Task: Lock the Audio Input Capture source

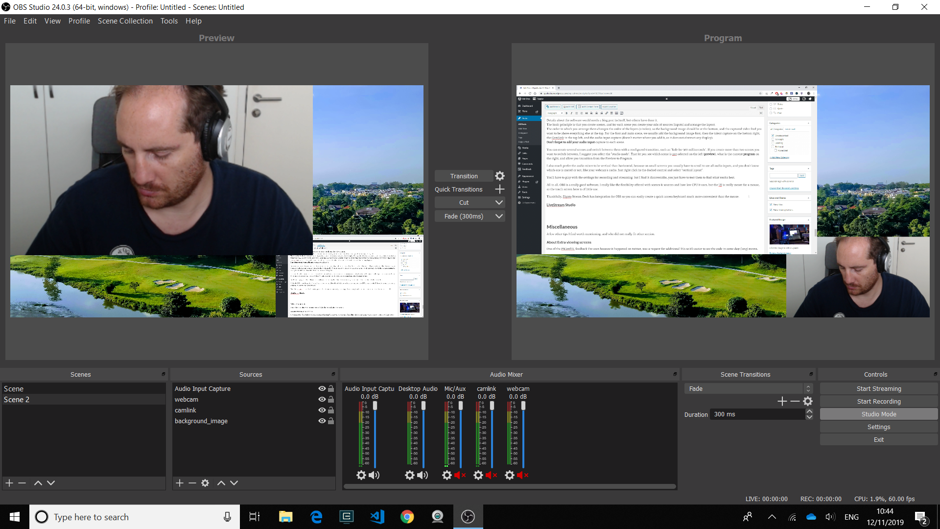Action: 331,388
